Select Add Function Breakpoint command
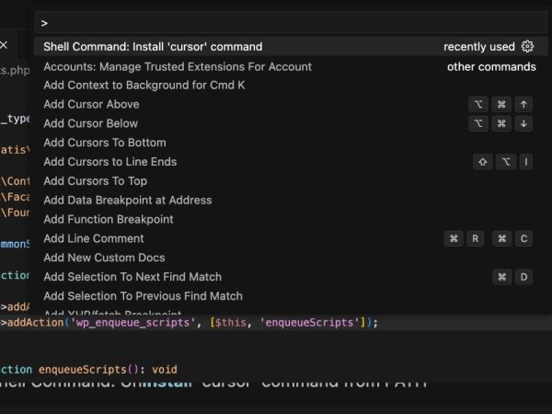The height and width of the screenshot is (414, 552). pos(291,219)
